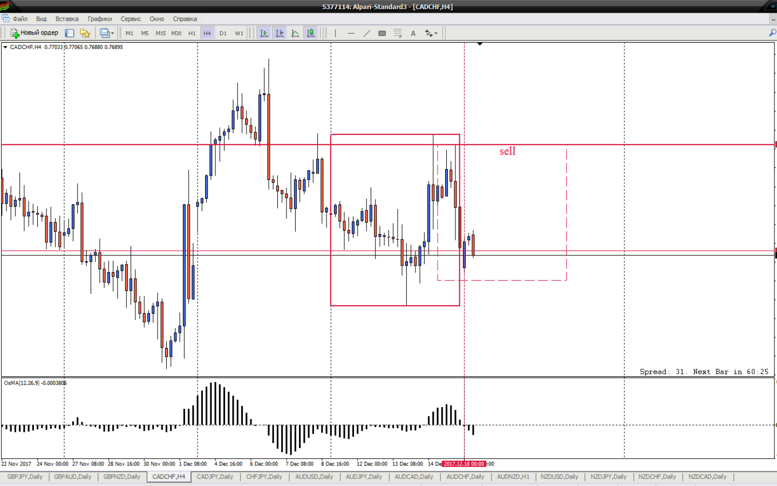Switch chart to M30 timeframe
The image size is (777, 486).
(176, 33)
